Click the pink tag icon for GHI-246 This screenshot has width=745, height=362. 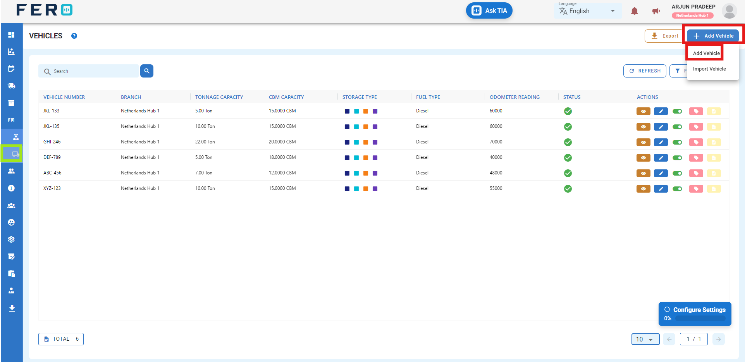pyautogui.click(x=696, y=142)
